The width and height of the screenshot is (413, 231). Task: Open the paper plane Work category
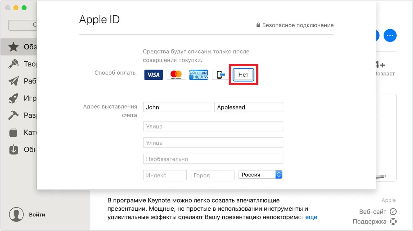[19, 81]
